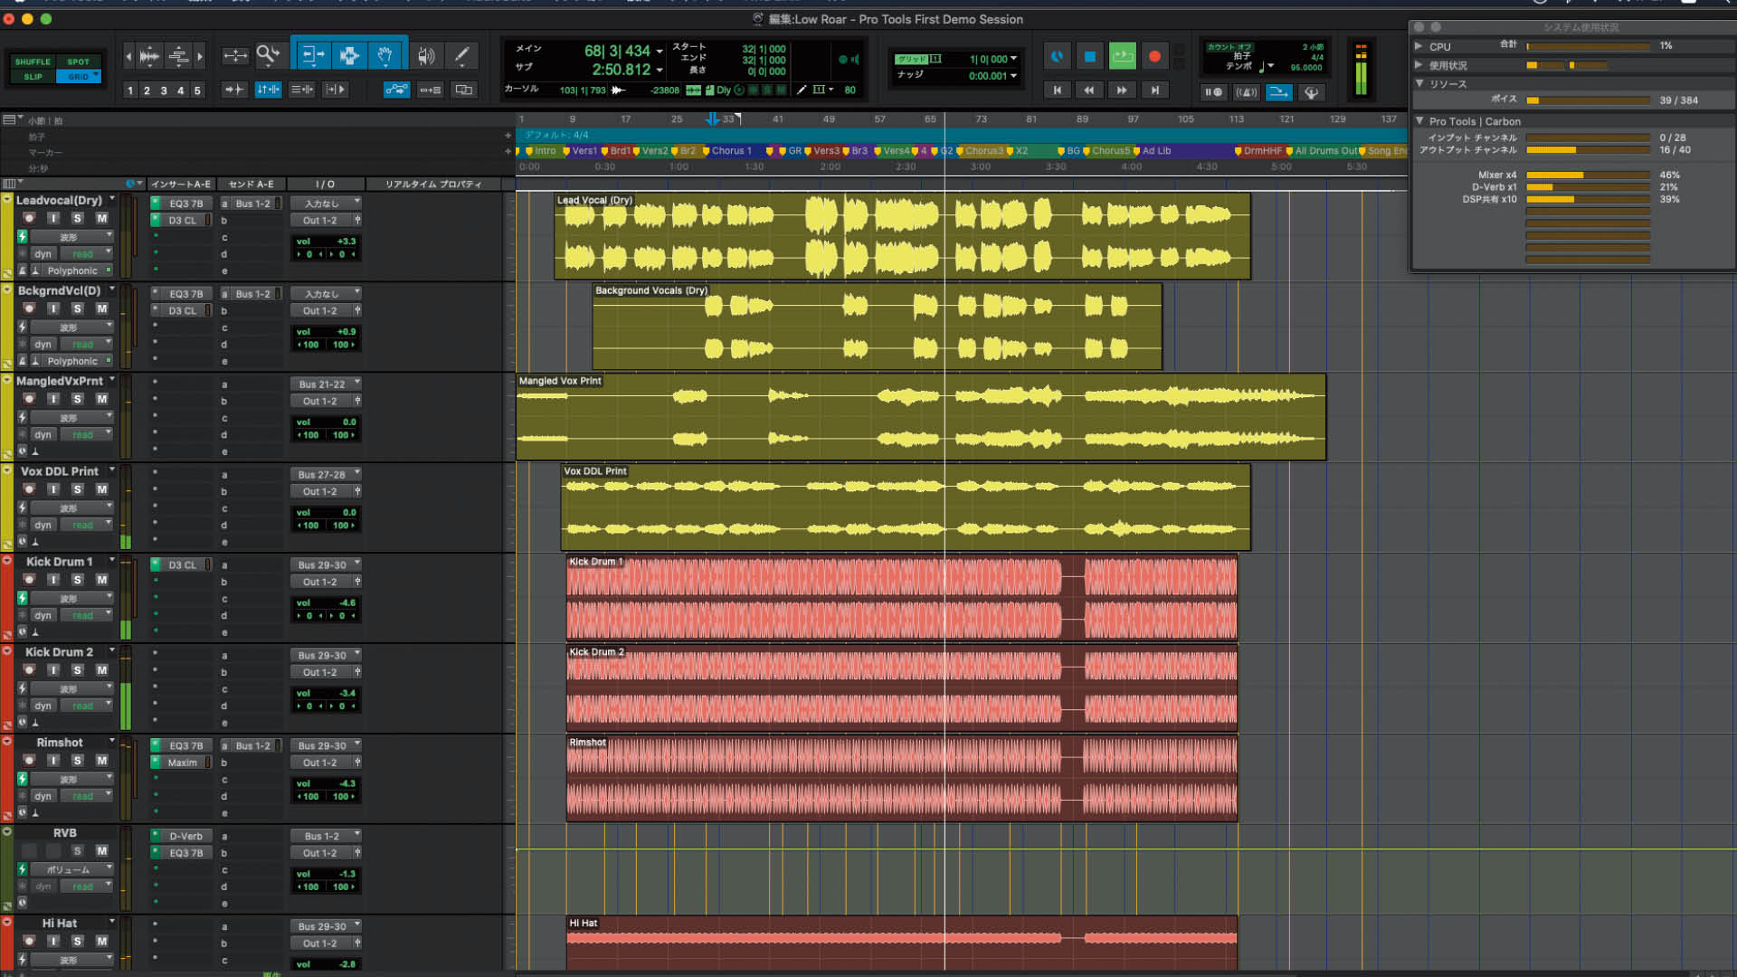This screenshot has height=977, width=1737.
Task: Open grid value dropdown
Action: click(1013, 59)
